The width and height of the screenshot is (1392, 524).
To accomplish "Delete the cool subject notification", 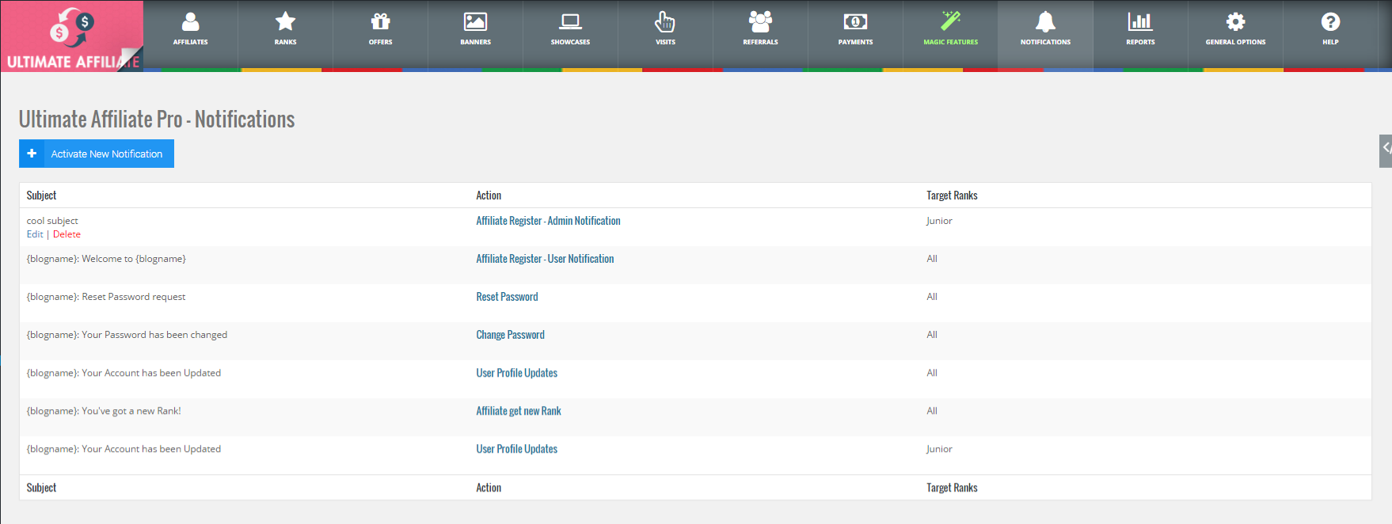I will pyautogui.click(x=67, y=234).
